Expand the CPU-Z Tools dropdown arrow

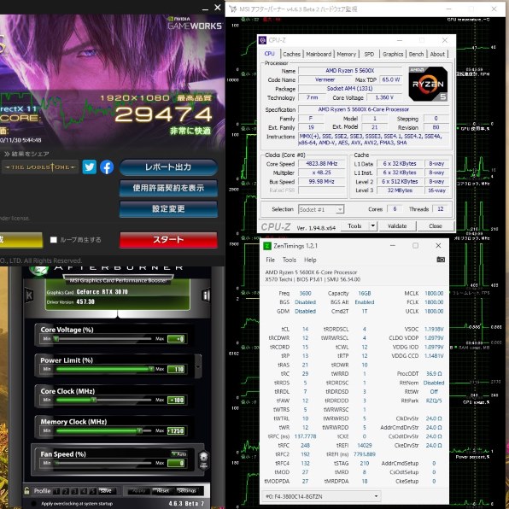pyautogui.click(x=373, y=226)
